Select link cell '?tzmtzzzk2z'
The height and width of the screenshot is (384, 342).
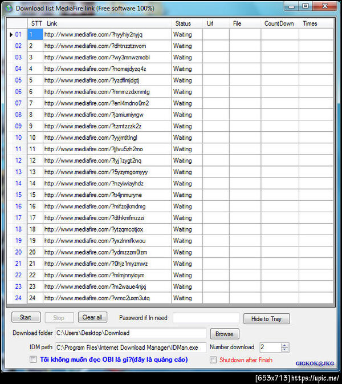[x=107, y=126]
